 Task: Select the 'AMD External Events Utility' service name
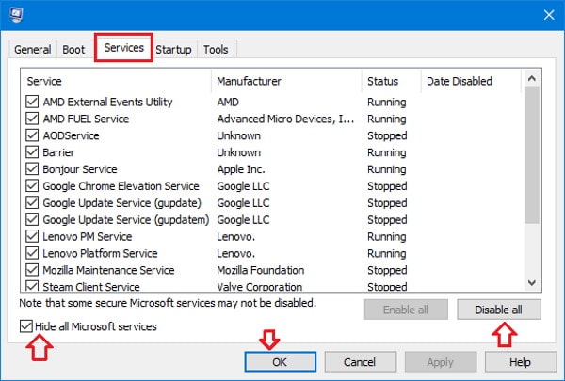(107, 102)
